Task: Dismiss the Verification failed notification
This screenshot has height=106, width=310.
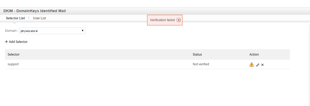Action: (179, 20)
